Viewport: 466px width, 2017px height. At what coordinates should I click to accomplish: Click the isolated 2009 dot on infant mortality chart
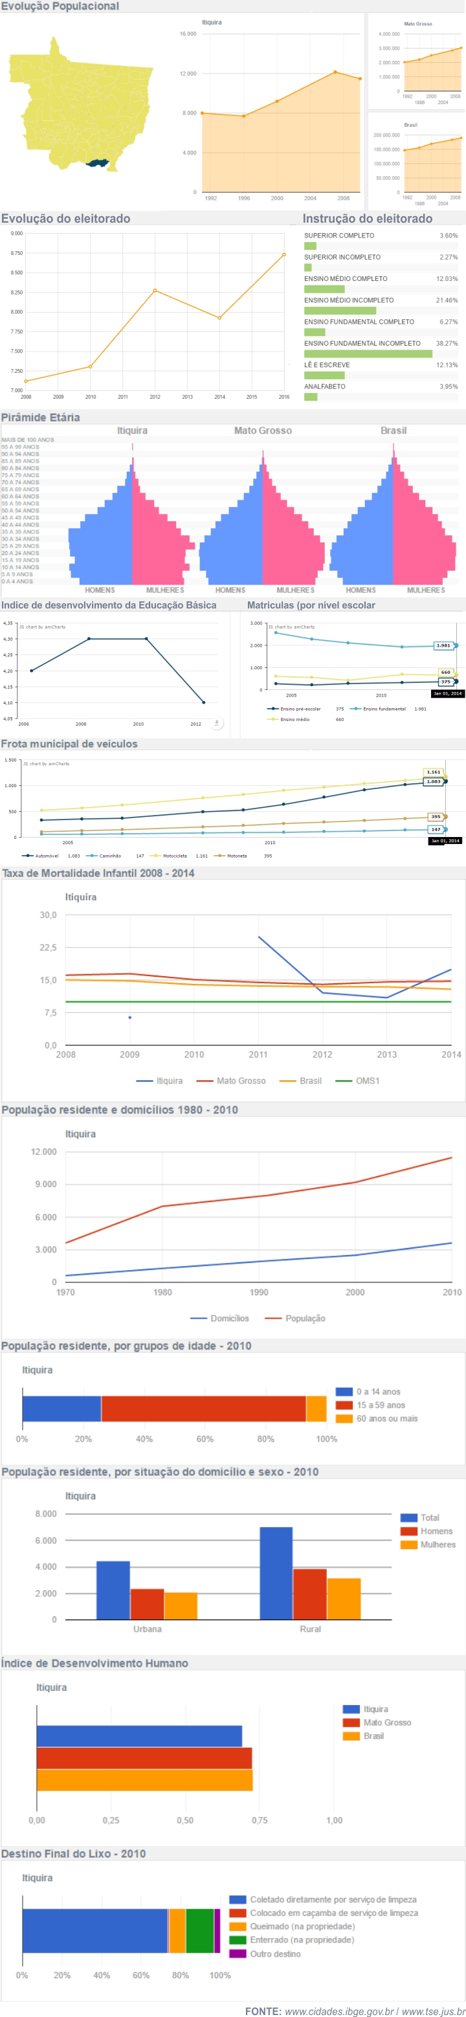[130, 1018]
